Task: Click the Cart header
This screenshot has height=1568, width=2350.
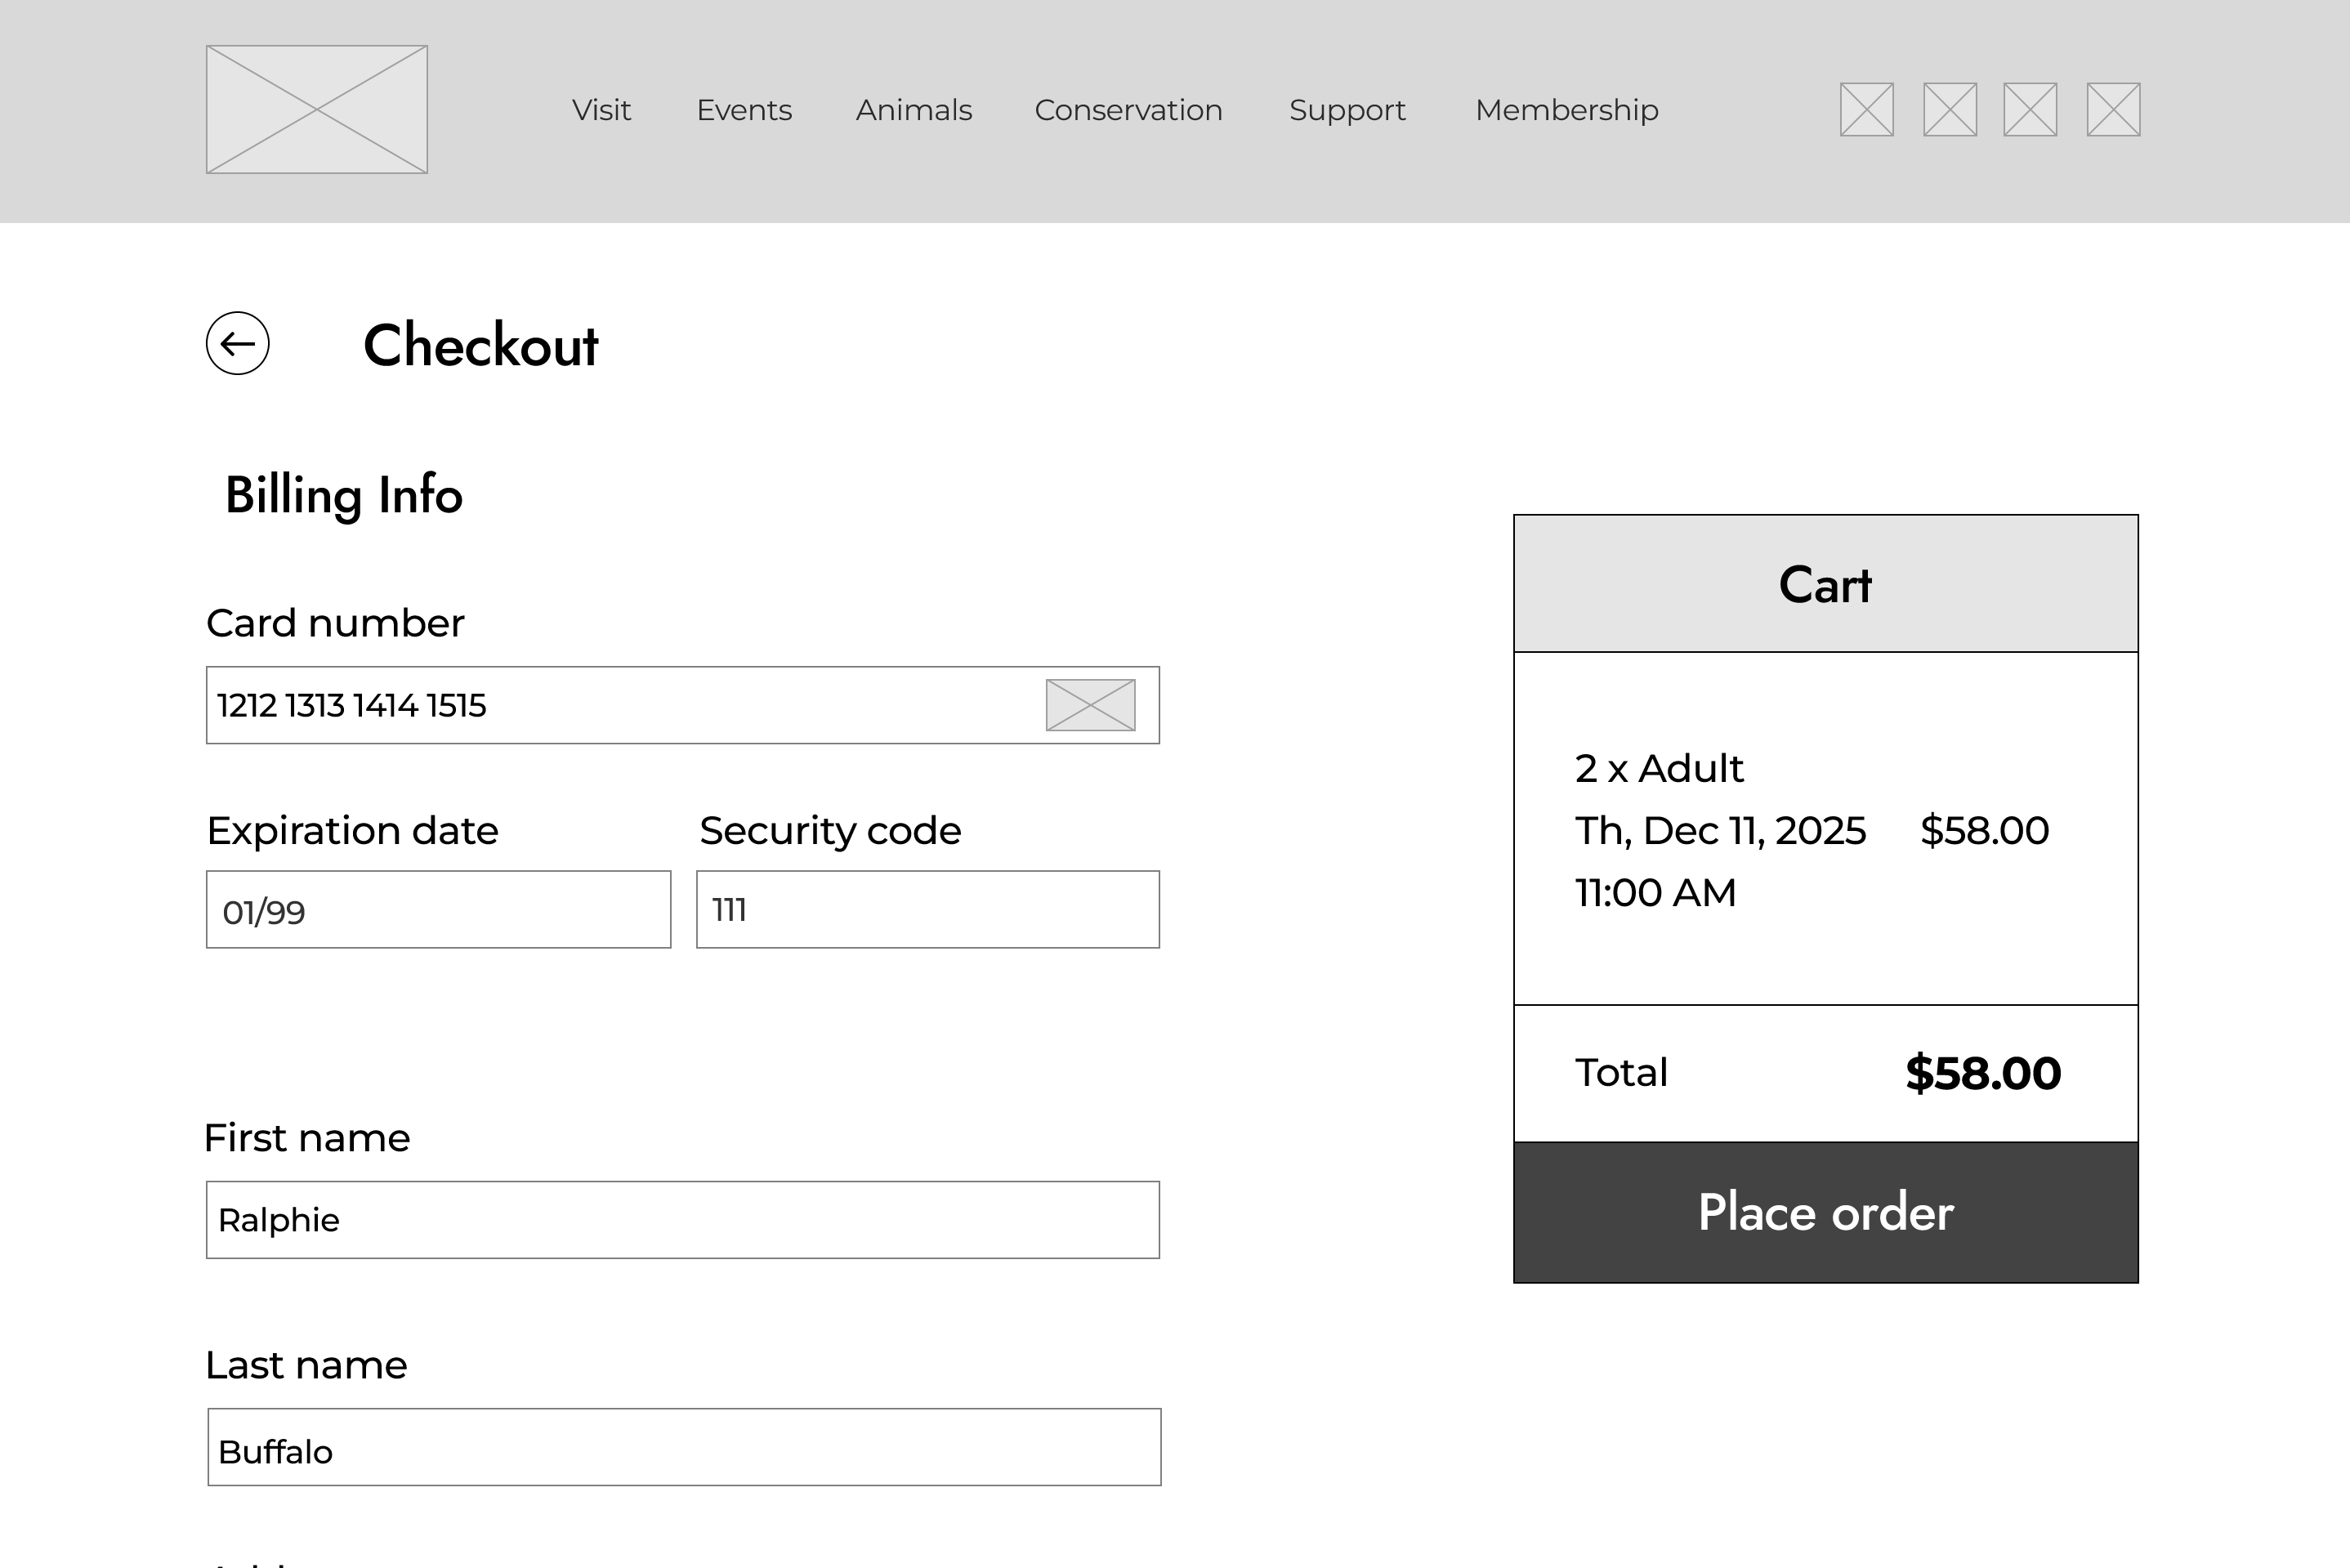Action: click(x=1826, y=584)
